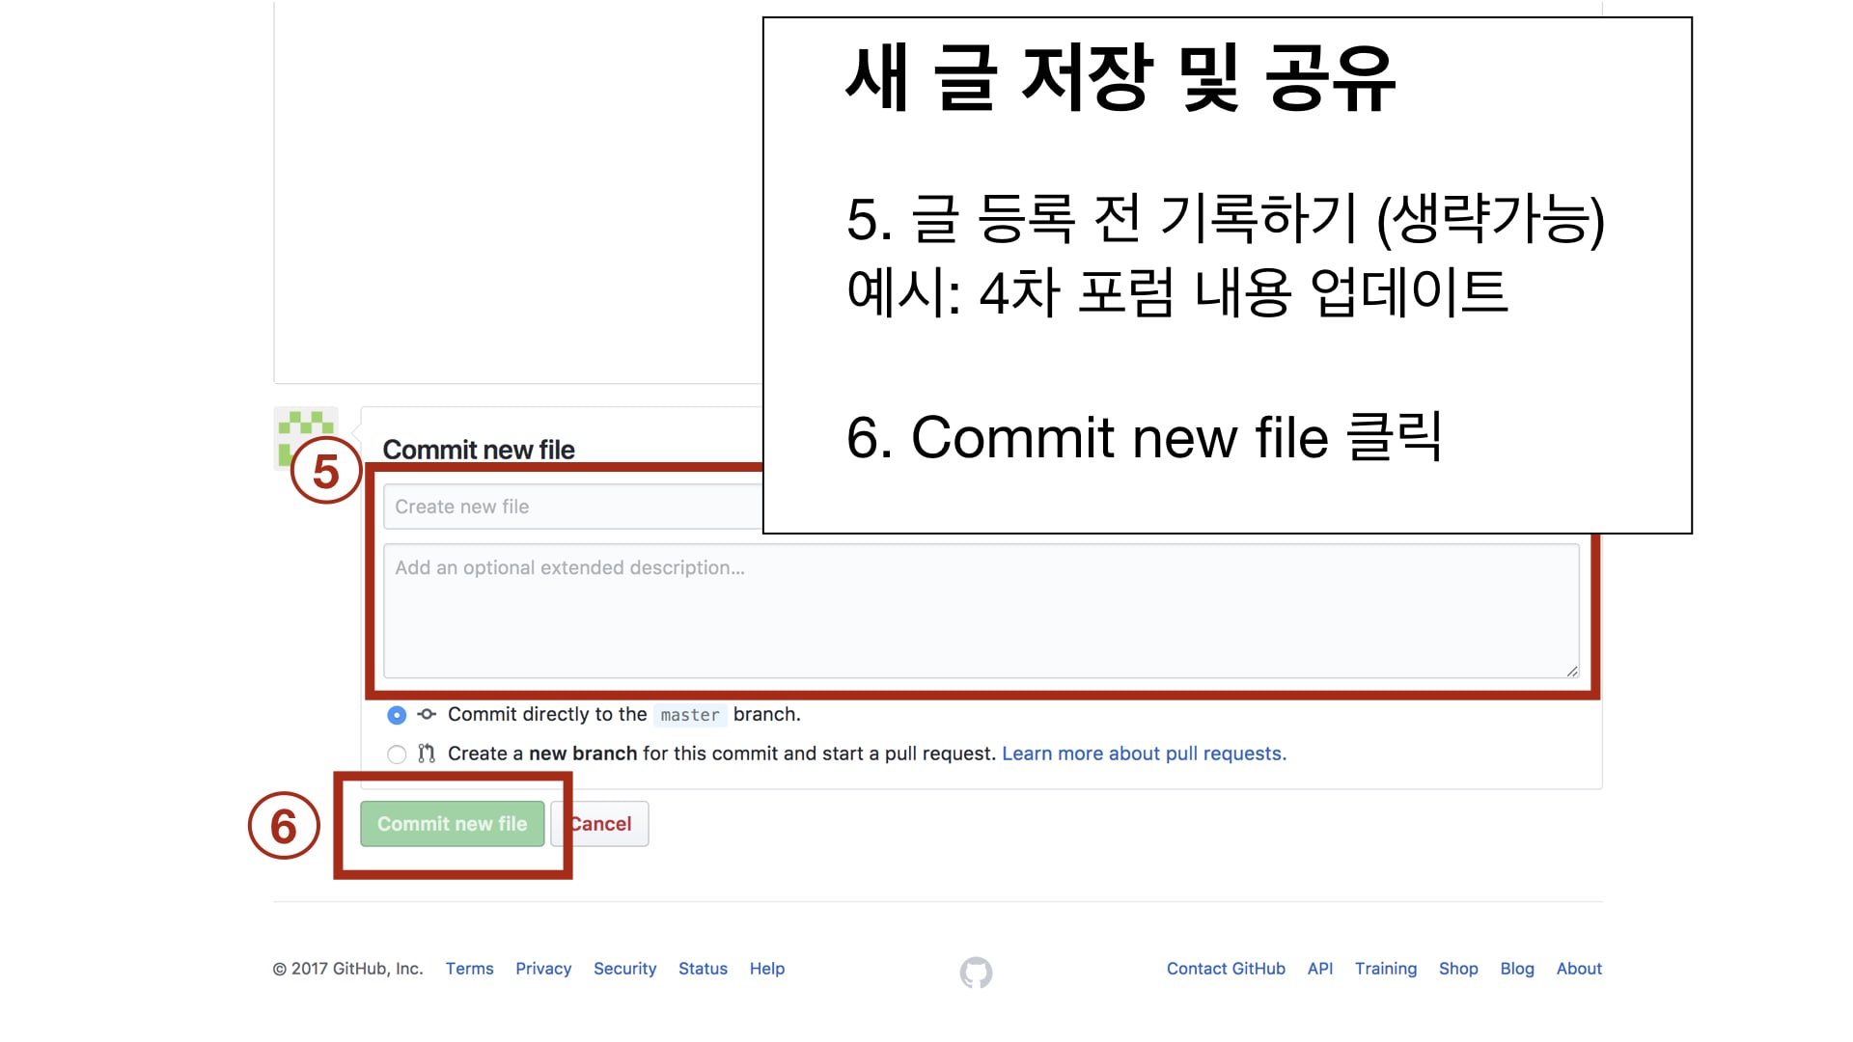Click the textarea resize handle corner
This screenshot has height=1042, width=1853.
pyautogui.click(x=1572, y=671)
